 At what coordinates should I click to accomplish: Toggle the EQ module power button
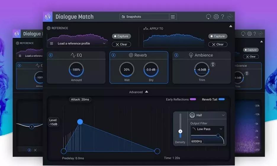[x=51, y=55]
